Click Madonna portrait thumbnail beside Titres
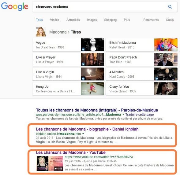Viewport: 180px width, 175px height. pos(41,32)
